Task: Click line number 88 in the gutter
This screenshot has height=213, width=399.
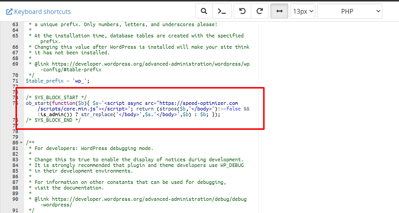Action: click(15, 188)
